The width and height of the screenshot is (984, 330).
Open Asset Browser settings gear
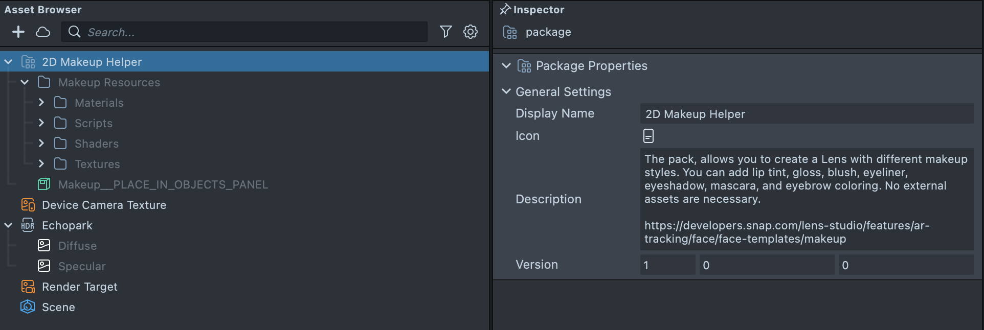click(x=471, y=32)
